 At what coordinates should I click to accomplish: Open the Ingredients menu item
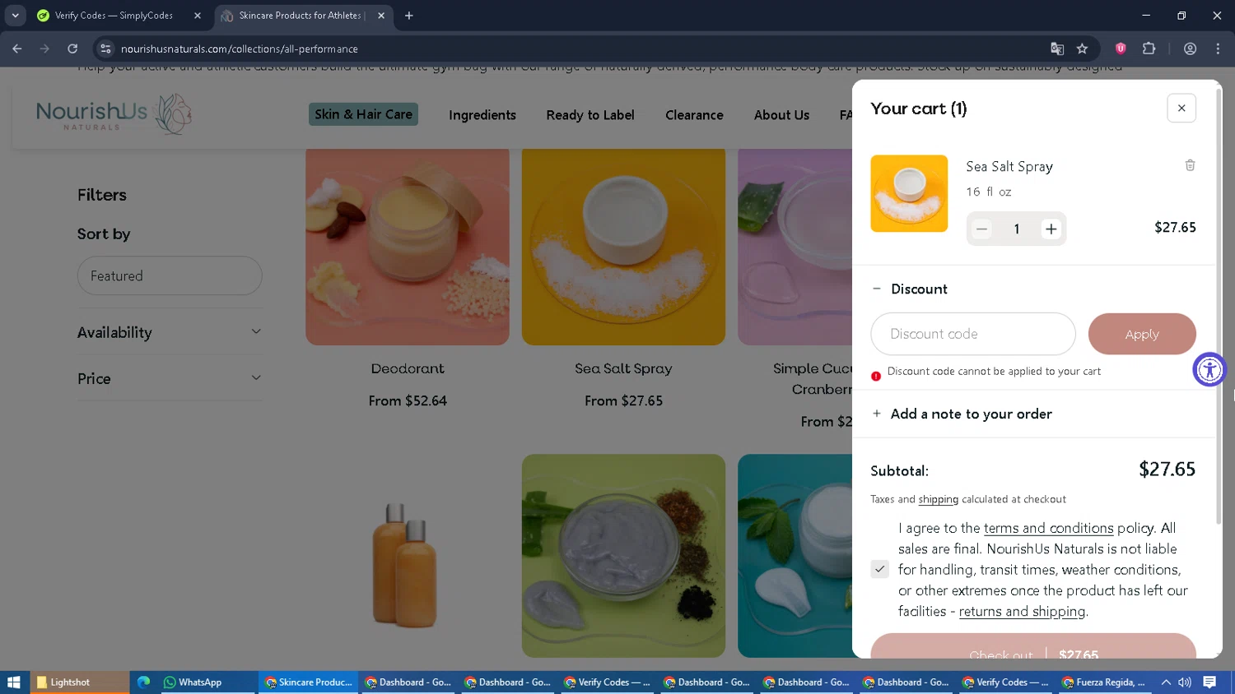[482, 115]
